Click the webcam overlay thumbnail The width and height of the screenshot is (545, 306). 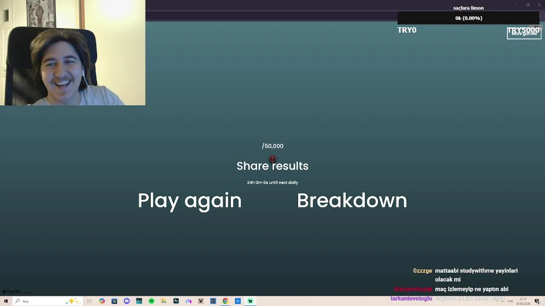pos(72,53)
